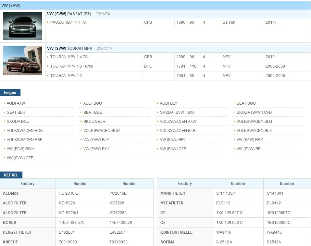Select the MANN-FILTER factory cell
The width and height of the screenshot is (311, 246).
coord(185,193)
